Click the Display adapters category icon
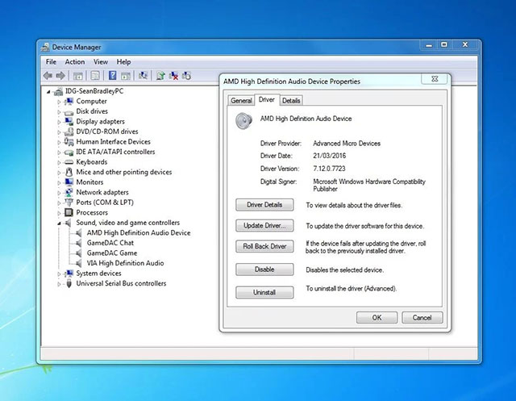Image resolution: width=516 pixels, height=401 pixels. pyautogui.click(x=69, y=122)
